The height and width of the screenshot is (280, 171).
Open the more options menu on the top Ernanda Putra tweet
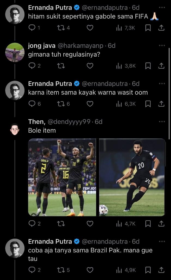pyautogui.click(x=162, y=7)
